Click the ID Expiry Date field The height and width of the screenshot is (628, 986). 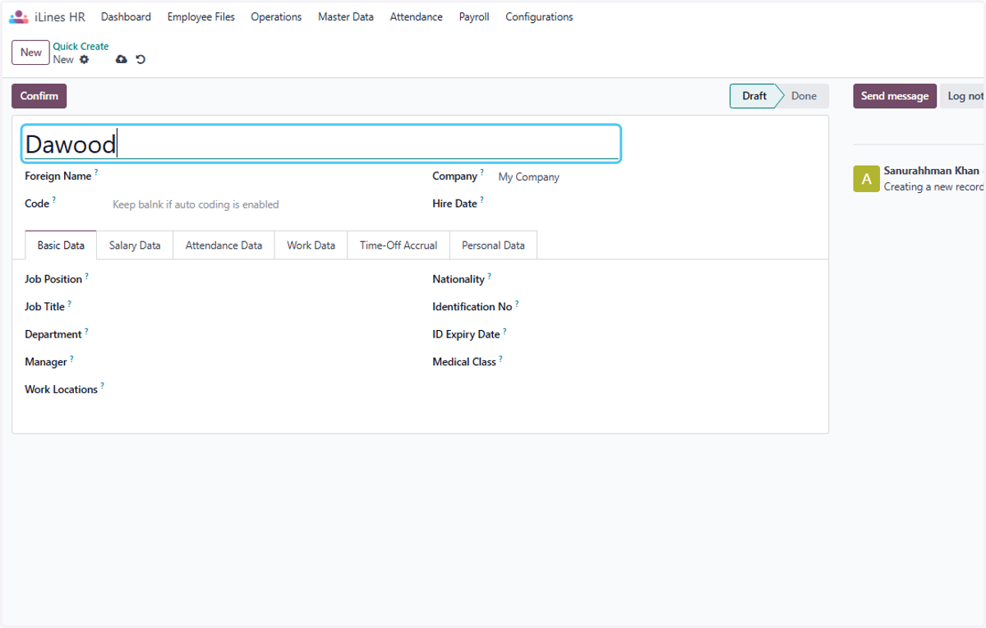click(x=670, y=335)
